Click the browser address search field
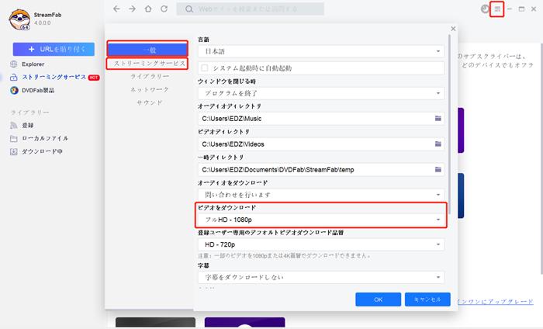This screenshot has height=329, width=543. (x=250, y=9)
